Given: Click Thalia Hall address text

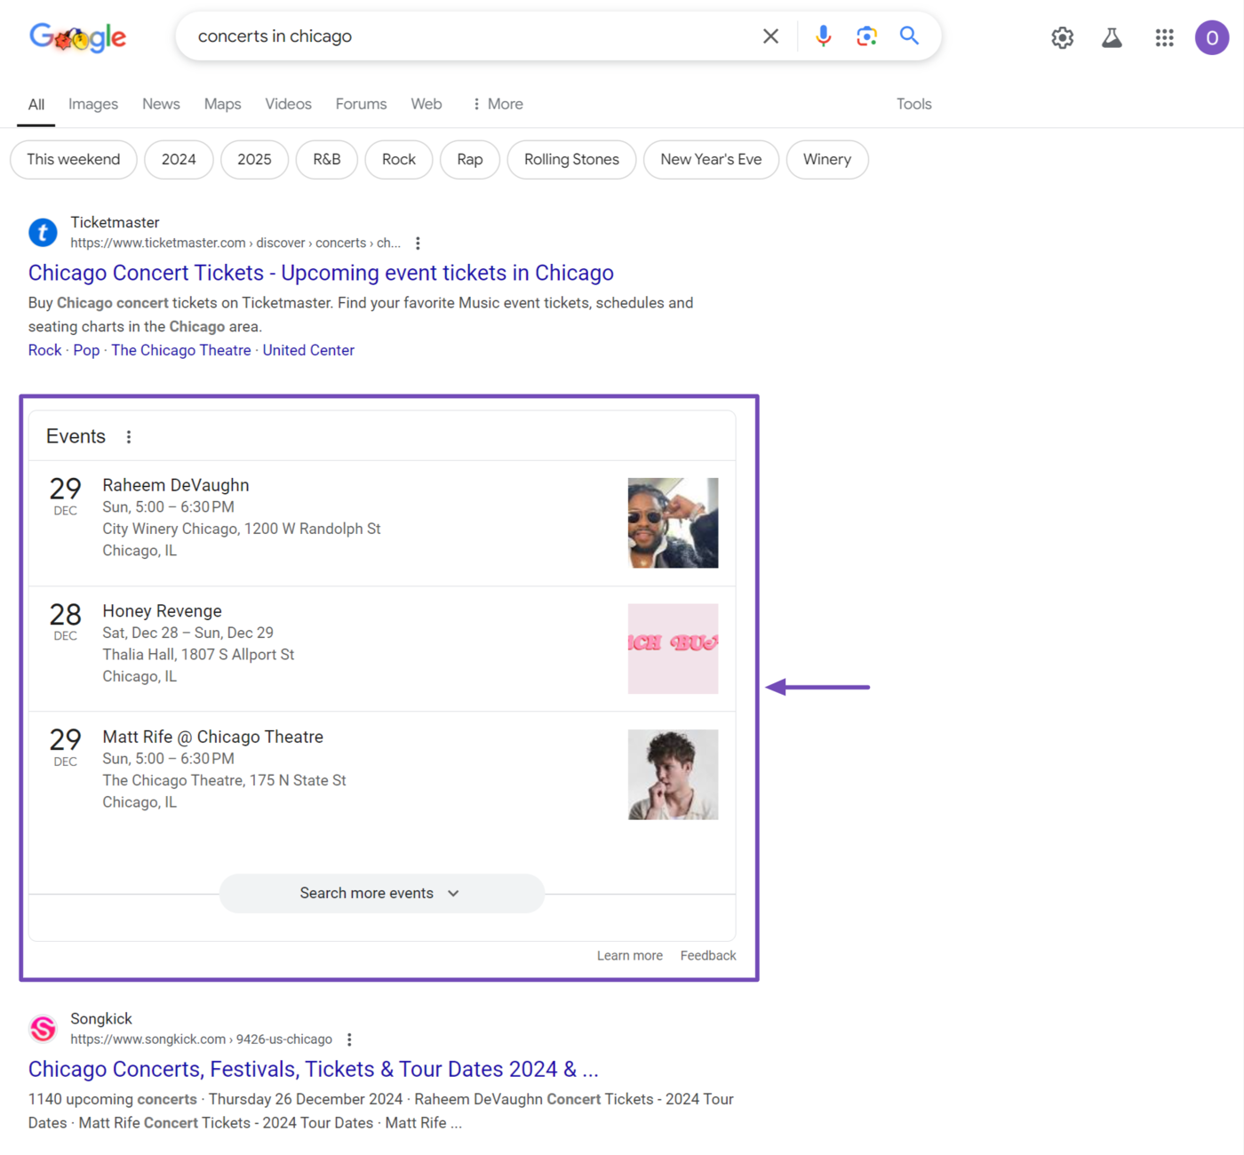Looking at the screenshot, I should coord(198,655).
